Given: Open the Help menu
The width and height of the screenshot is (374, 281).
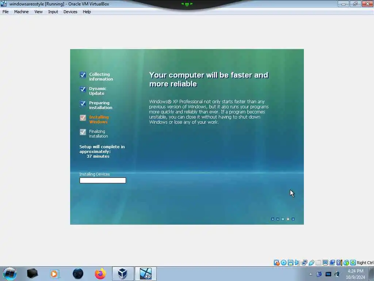Looking at the screenshot, I should 87,12.
